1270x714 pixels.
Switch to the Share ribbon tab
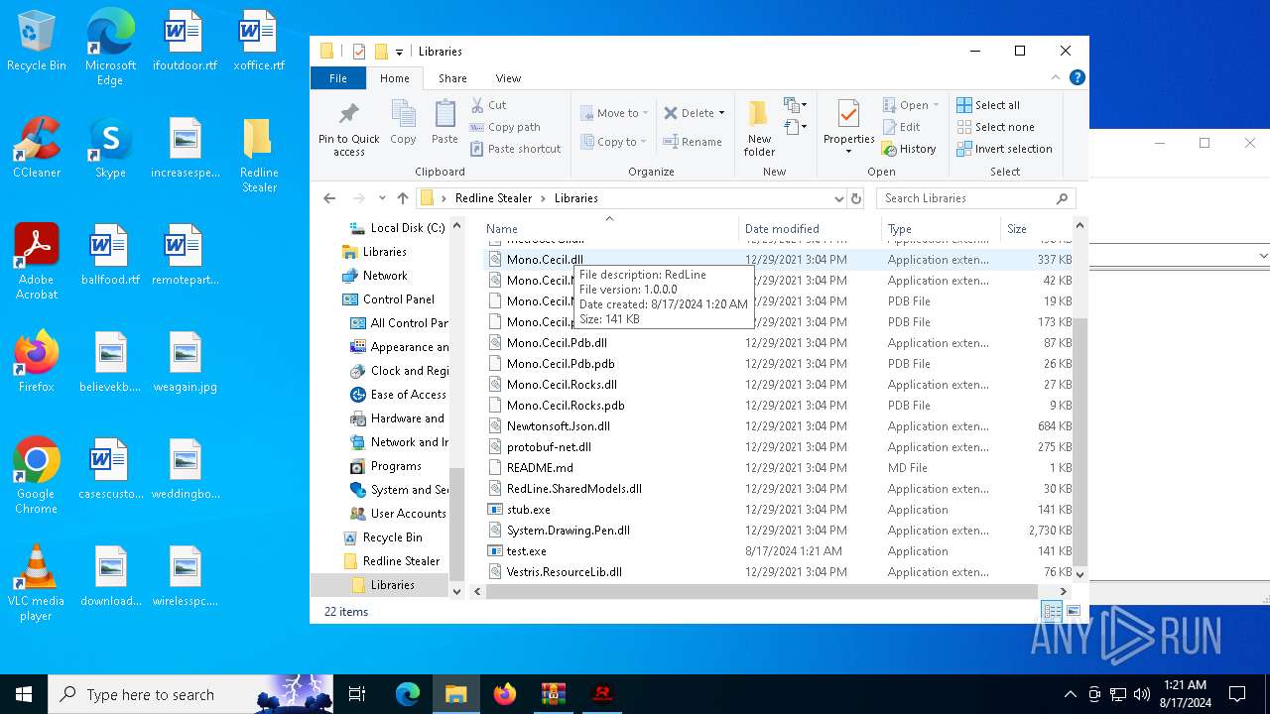pyautogui.click(x=452, y=78)
